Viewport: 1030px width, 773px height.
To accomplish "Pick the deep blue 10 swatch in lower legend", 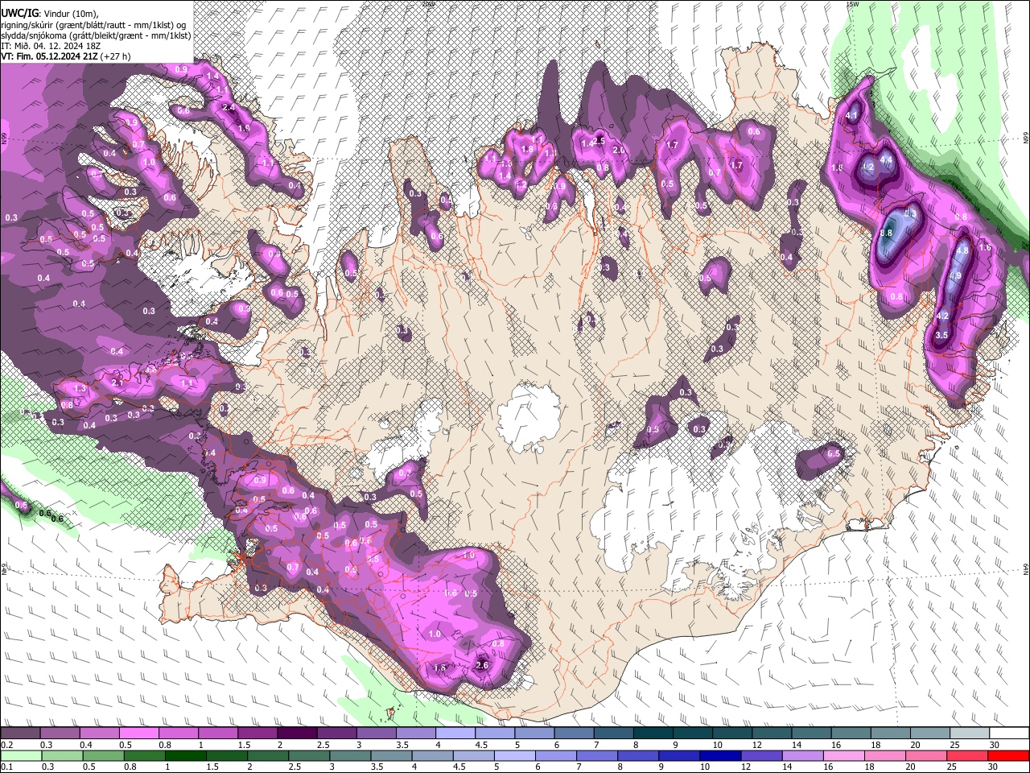I will click(x=721, y=755).
